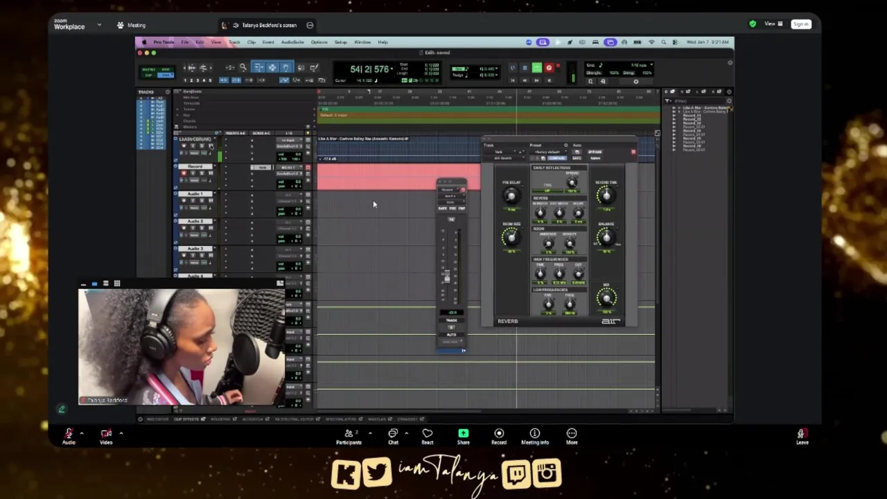This screenshot has height=499, width=887.
Task: Click the Spotlight search icon in menu bar
Action: tap(663, 42)
